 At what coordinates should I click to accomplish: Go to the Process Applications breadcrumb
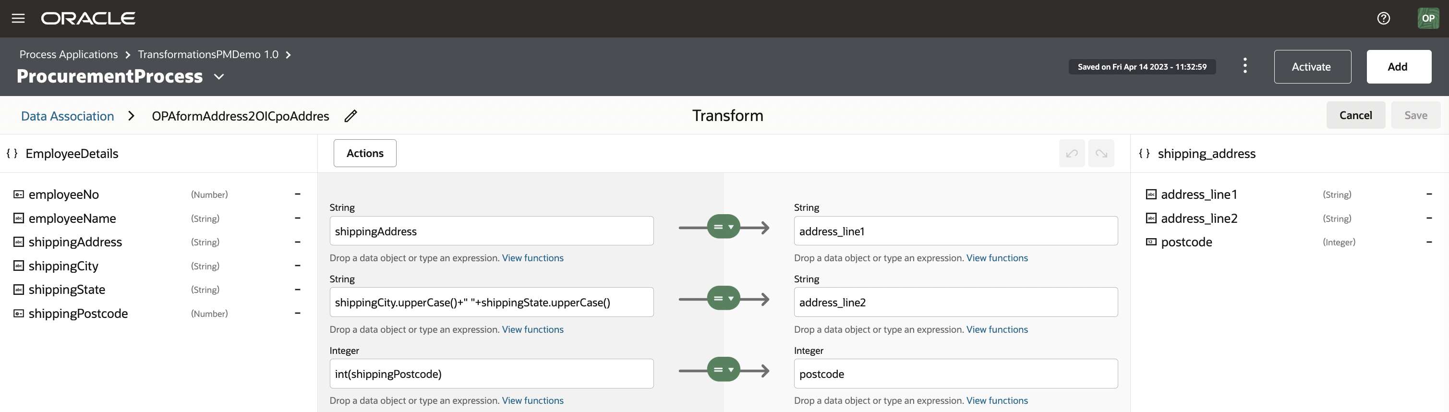pyautogui.click(x=69, y=55)
